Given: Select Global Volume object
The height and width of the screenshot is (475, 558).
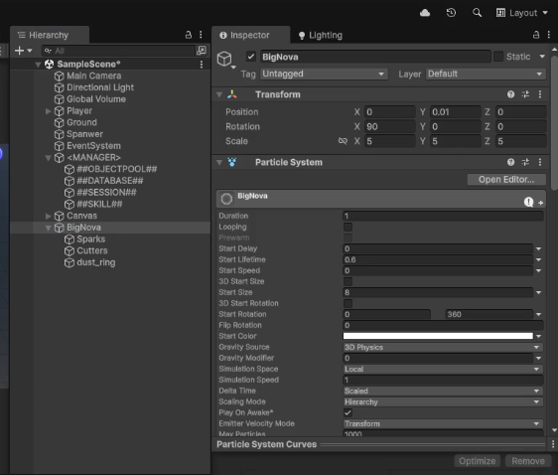Looking at the screenshot, I should click(x=96, y=99).
